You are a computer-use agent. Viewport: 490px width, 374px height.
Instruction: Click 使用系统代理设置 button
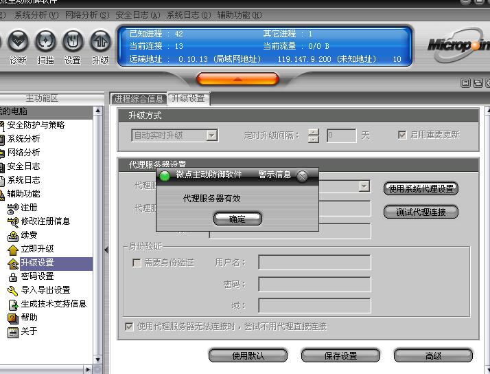click(421, 188)
